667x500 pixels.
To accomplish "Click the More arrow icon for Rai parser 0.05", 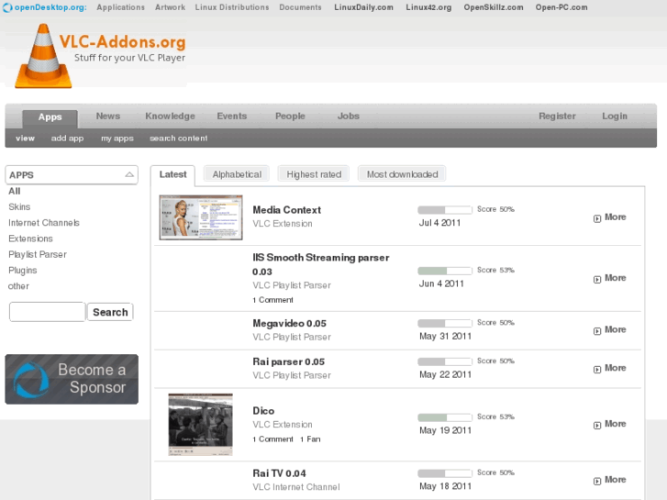I will pyautogui.click(x=597, y=369).
